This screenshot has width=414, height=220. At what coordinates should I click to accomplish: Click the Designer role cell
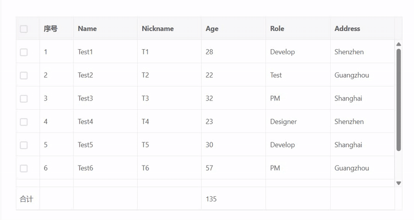tap(284, 122)
